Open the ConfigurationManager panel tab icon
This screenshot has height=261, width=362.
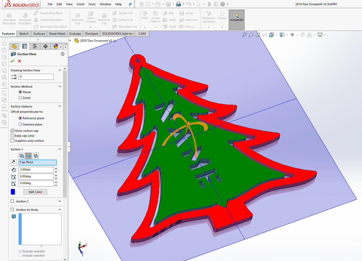click(x=35, y=46)
